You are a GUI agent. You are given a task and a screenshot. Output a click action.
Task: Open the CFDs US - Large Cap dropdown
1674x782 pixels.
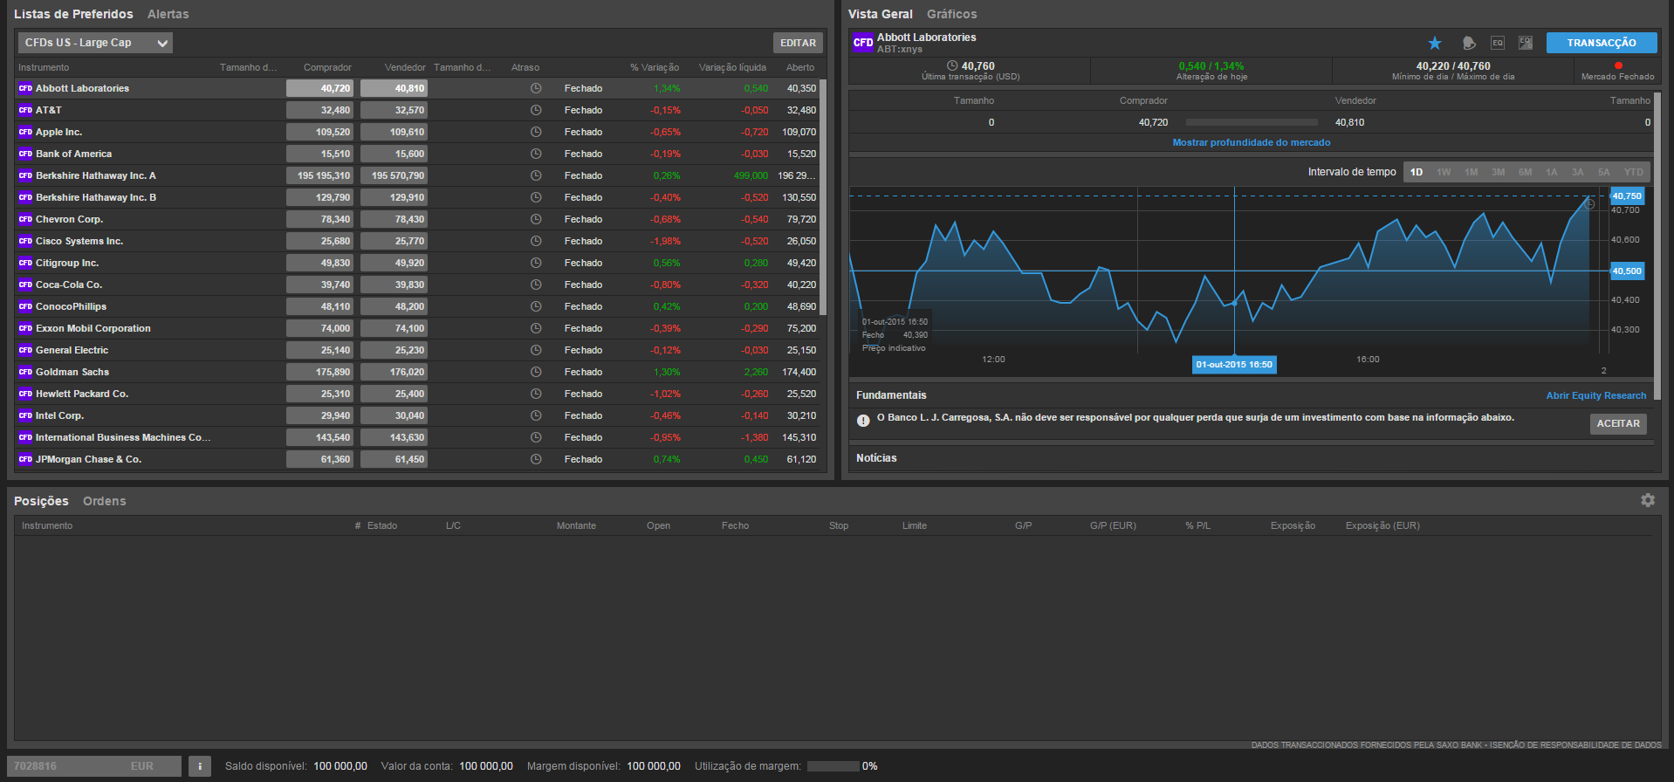(95, 43)
